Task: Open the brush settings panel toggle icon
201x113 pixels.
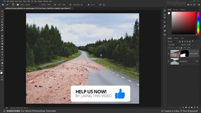Action: 18,5
